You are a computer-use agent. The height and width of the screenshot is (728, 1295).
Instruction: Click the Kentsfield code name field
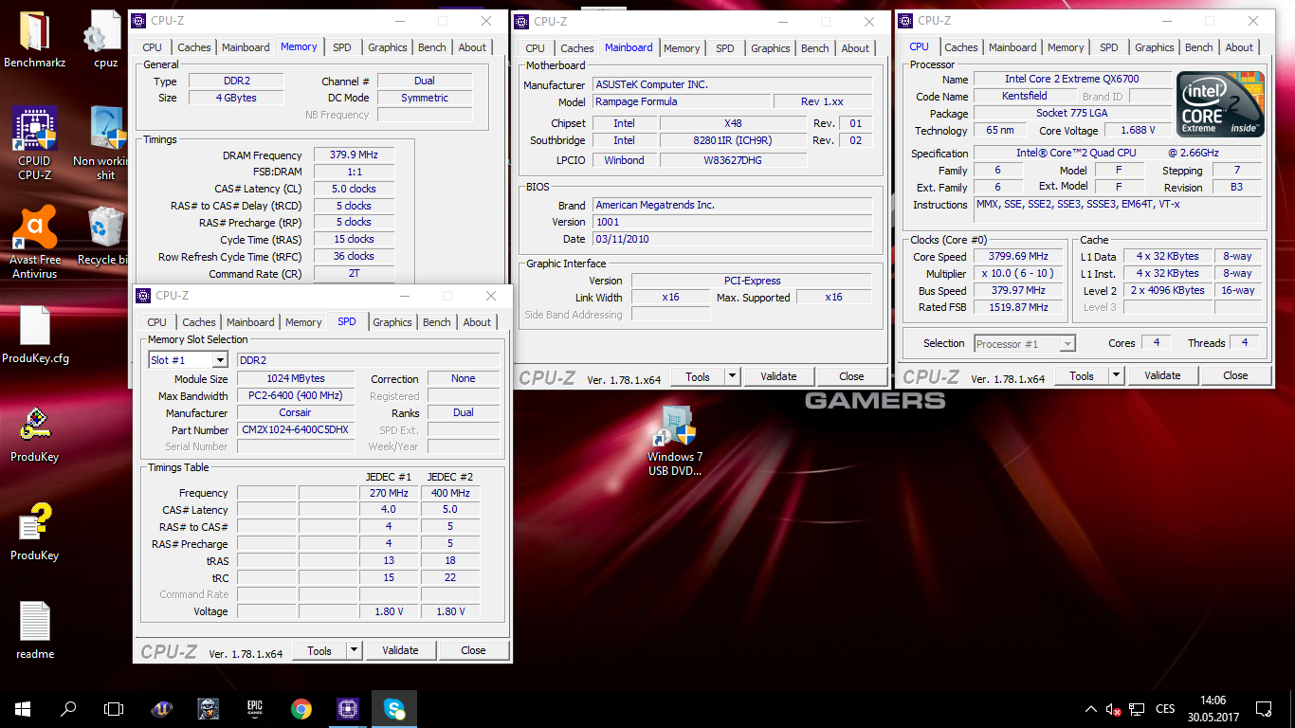[1025, 97]
